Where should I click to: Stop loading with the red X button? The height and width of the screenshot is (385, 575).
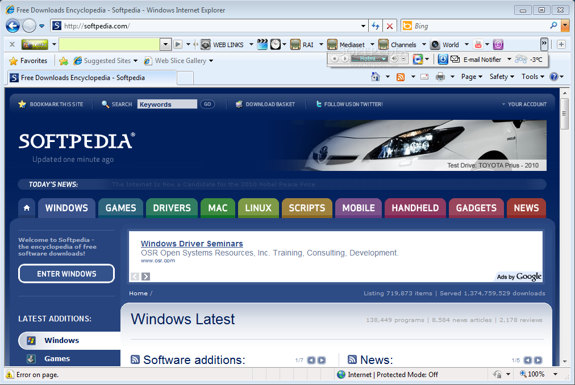(390, 26)
